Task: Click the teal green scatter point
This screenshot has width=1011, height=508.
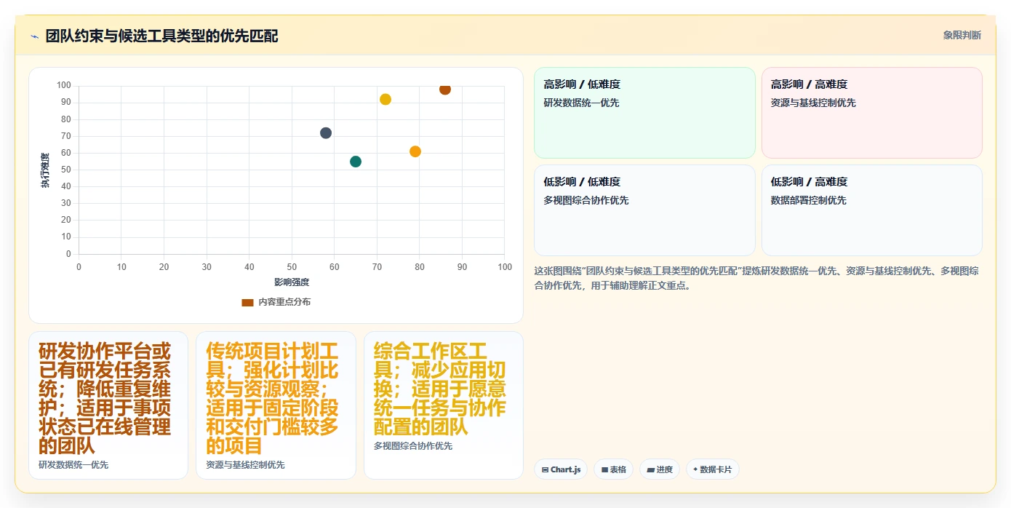Action: [x=356, y=162]
